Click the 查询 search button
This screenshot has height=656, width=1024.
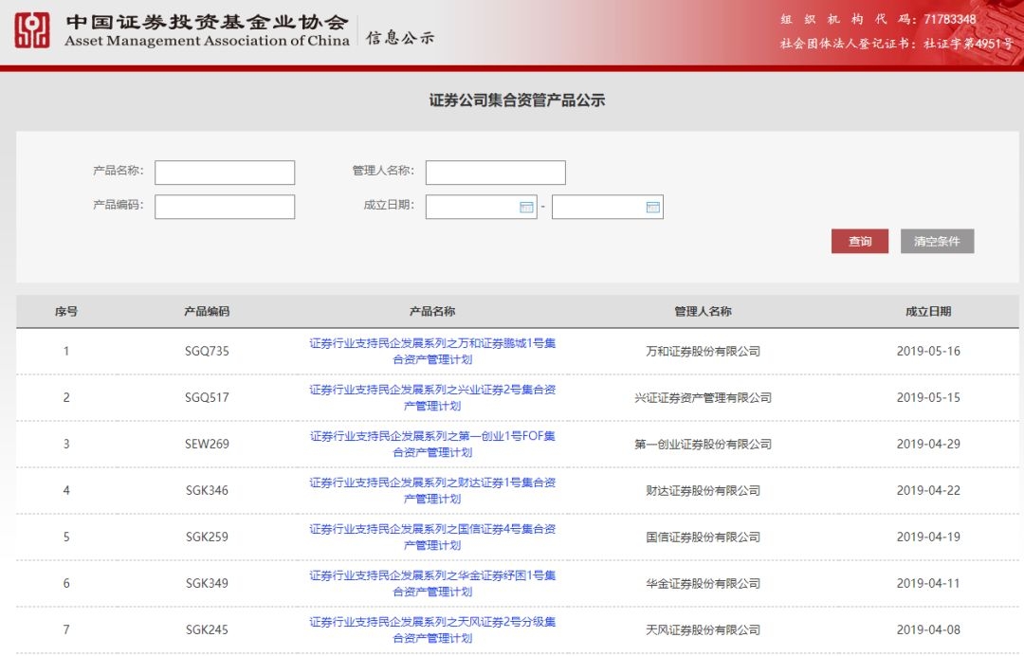click(x=860, y=241)
